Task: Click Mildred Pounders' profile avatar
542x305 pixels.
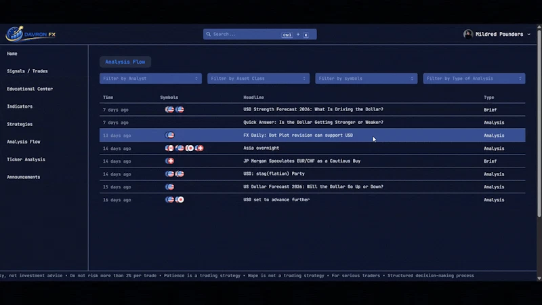Action: (468, 35)
